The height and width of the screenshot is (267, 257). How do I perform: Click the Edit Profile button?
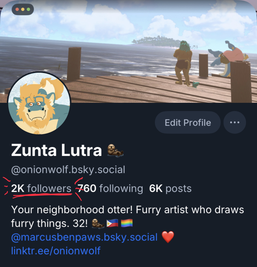188,123
